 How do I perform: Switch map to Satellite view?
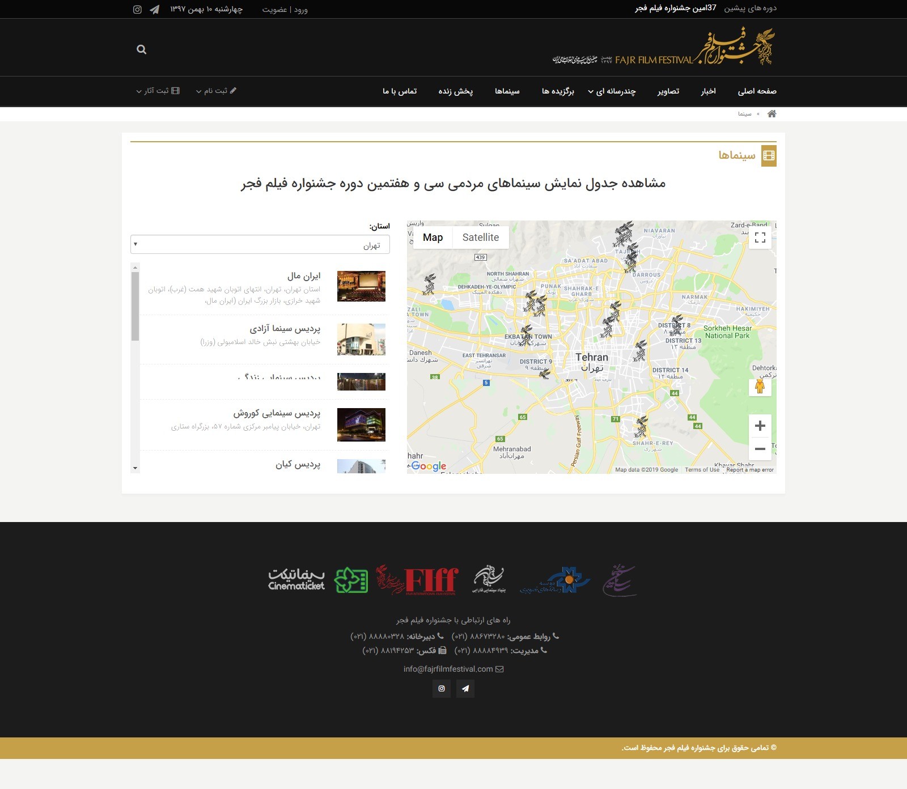tap(481, 237)
